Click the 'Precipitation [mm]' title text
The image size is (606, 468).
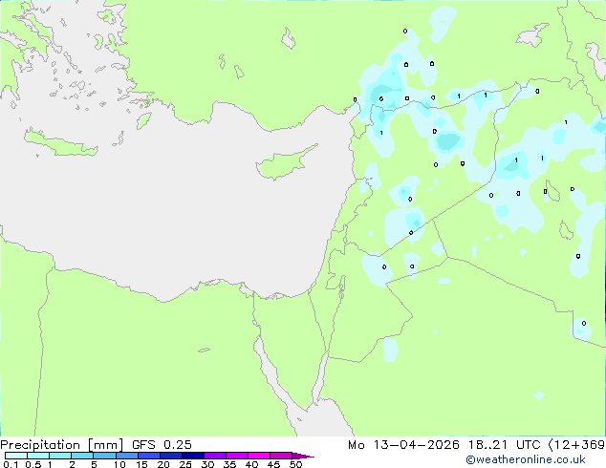point(62,445)
